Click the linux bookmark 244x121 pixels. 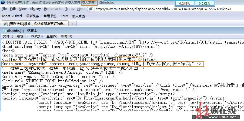pyautogui.click(x=64, y=16)
